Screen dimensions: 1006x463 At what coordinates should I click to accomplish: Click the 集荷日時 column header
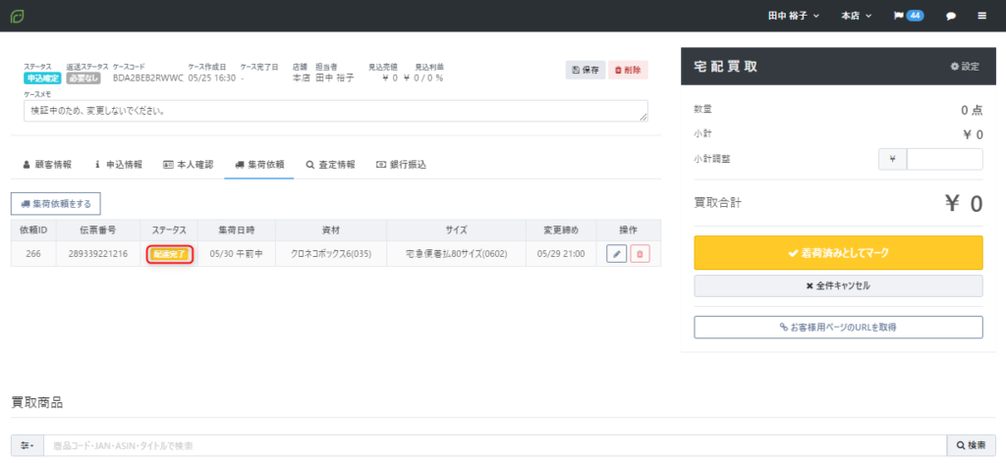[x=236, y=230]
